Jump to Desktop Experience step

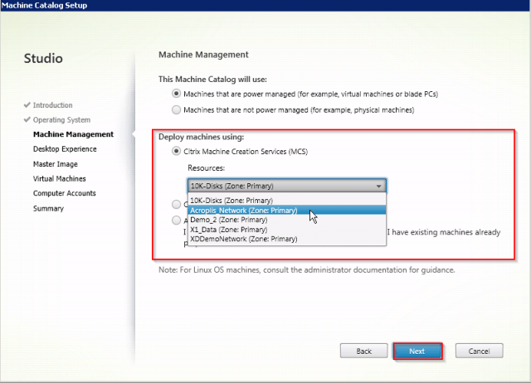click(65, 149)
